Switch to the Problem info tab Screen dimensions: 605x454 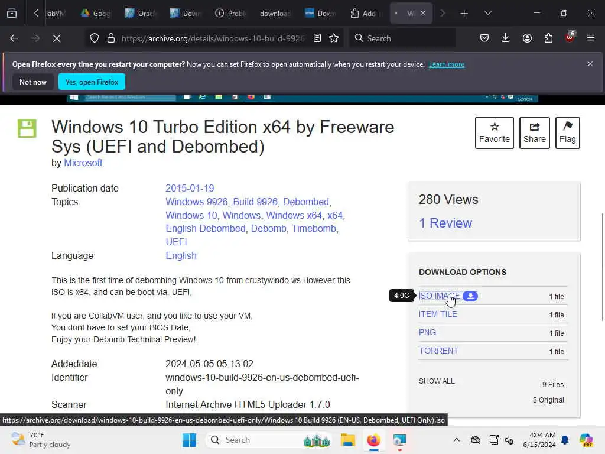pos(230,14)
